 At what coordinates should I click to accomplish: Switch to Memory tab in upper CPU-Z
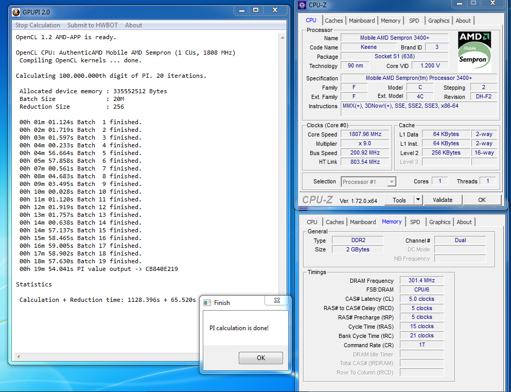(x=391, y=21)
